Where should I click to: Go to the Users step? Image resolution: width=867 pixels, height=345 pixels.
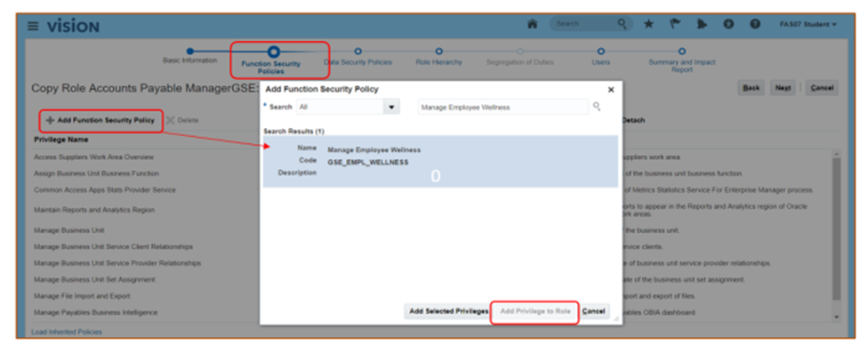click(x=601, y=57)
